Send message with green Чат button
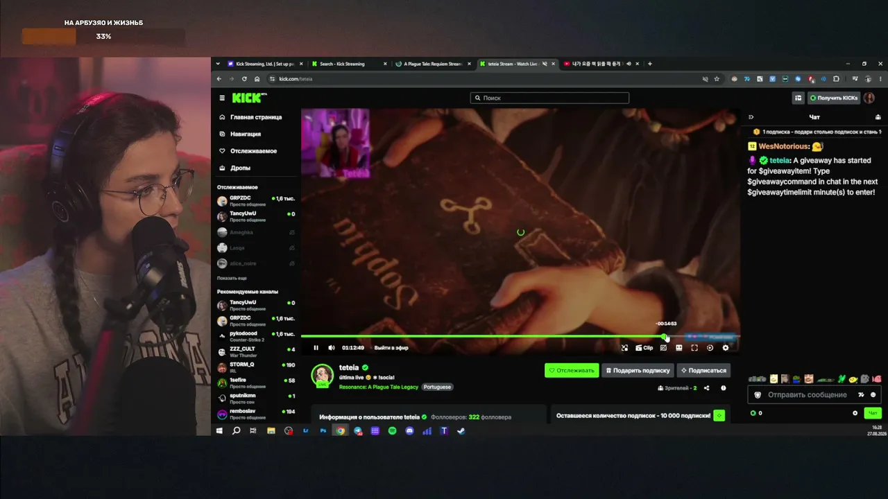This screenshot has width=888, height=499. (873, 413)
